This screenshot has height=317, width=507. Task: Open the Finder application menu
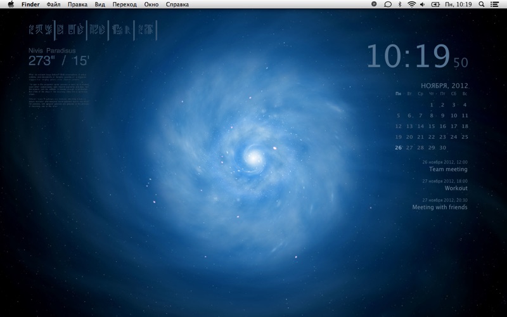30,4
